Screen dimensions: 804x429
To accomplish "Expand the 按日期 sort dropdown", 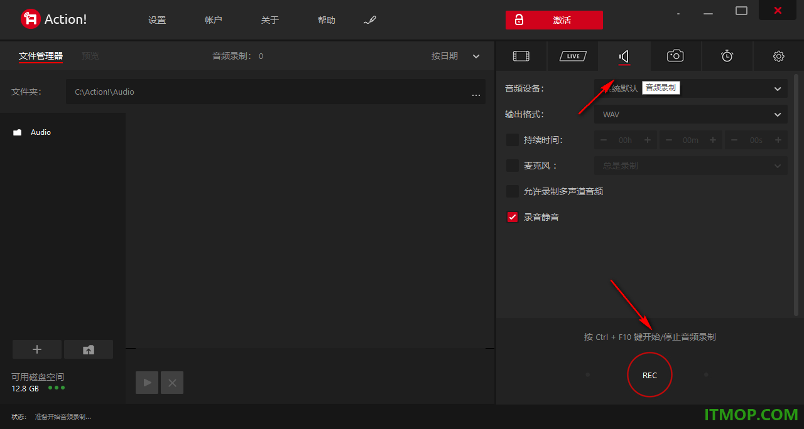I will pos(455,56).
